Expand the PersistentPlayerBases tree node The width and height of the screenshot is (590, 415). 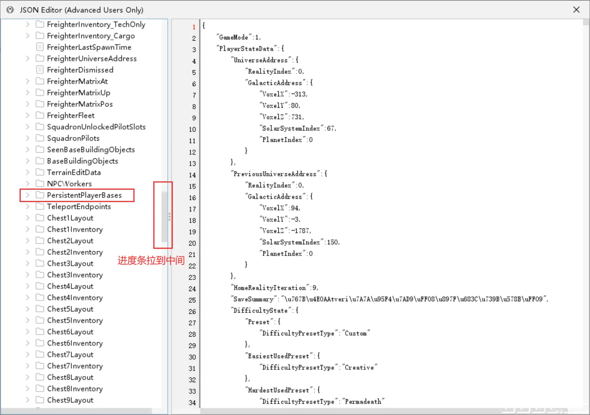point(27,195)
